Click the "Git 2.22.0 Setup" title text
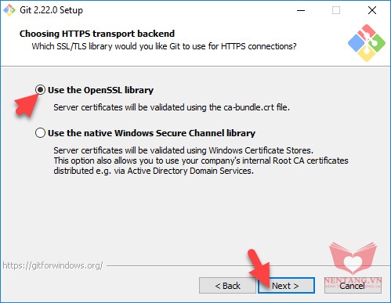The height and width of the screenshot is (303, 391). click(51, 10)
